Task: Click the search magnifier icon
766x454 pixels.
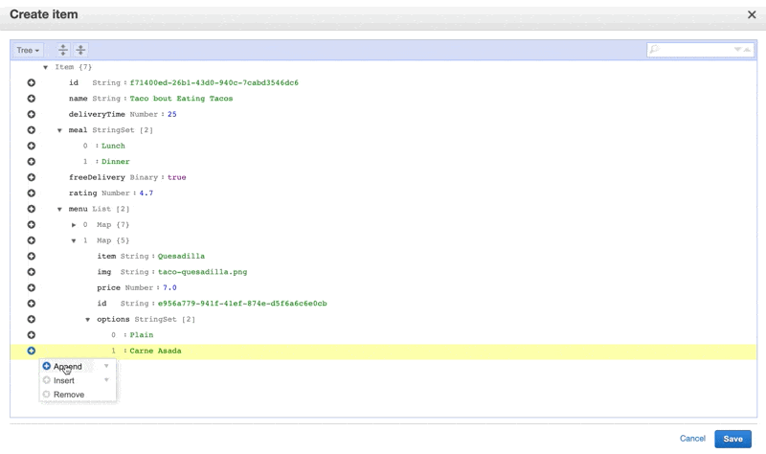Action: (x=655, y=49)
